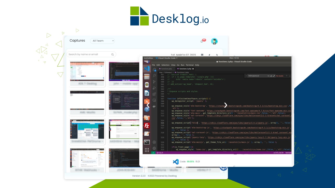Open the Edit menu in VS Code
The height and width of the screenshot is (188, 335).
tap(158, 65)
